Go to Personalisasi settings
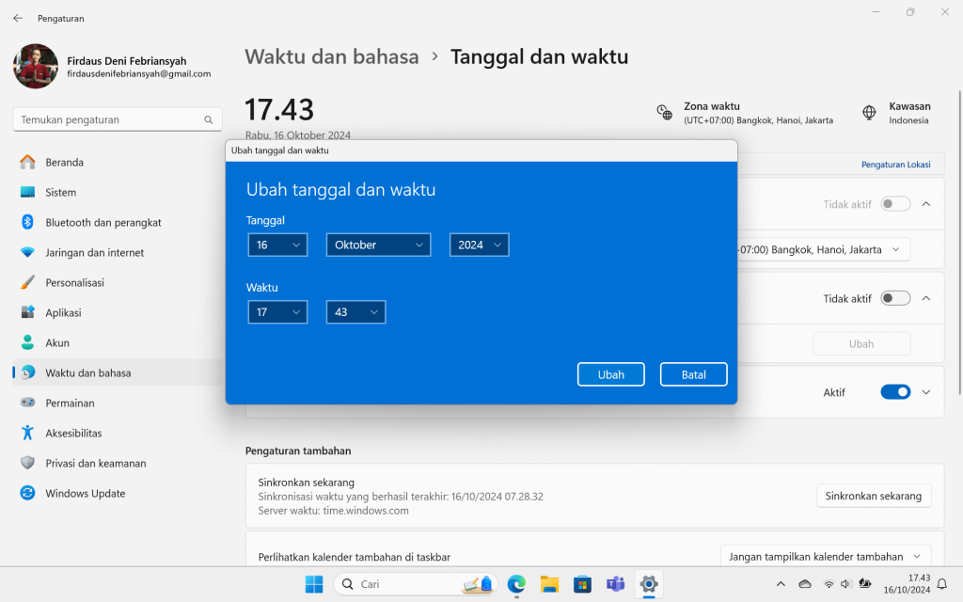The height and width of the screenshot is (602, 963). click(x=74, y=283)
